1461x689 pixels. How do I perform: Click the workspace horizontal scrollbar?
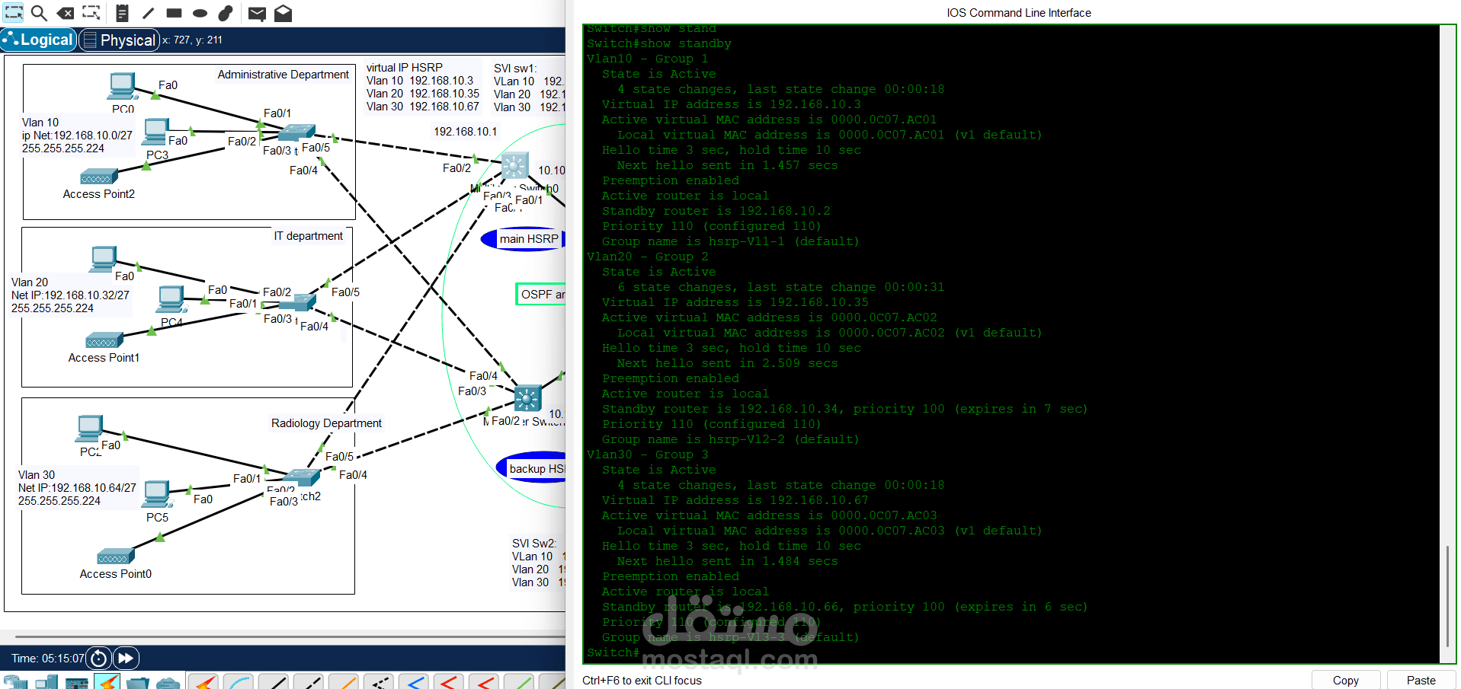(290, 636)
